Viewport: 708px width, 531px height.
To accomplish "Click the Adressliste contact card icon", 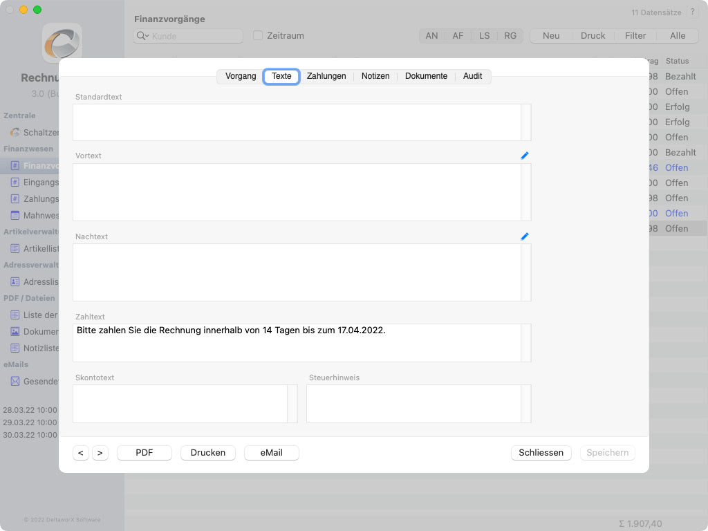I will pyautogui.click(x=15, y=281).
